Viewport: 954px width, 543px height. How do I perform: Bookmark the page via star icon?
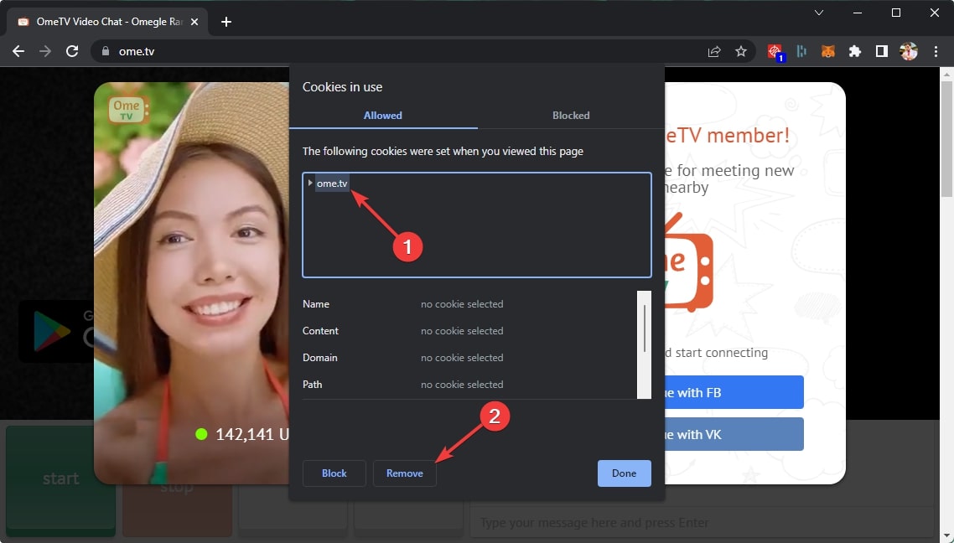741,51
